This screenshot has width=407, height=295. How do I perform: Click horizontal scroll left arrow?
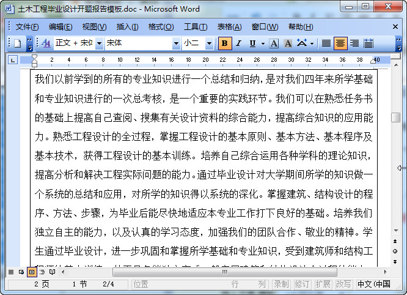63,272
